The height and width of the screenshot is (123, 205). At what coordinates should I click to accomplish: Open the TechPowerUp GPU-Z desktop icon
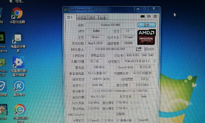click(3, 68)
